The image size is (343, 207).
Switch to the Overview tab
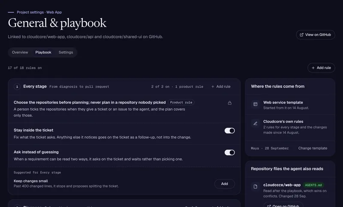[20, 52]
